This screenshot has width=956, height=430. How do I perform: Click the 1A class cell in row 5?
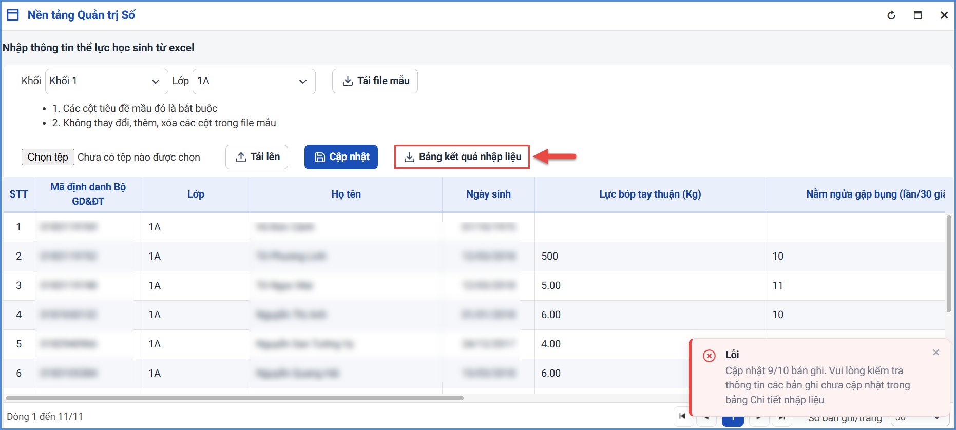pos(196,344)
